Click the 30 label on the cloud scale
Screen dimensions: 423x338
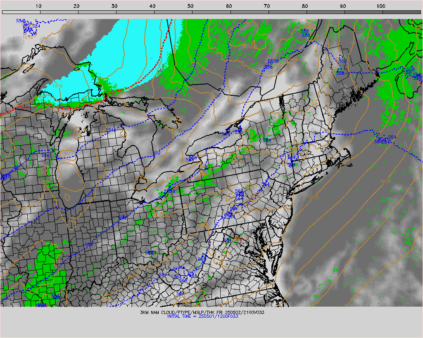tap(115, 6)
